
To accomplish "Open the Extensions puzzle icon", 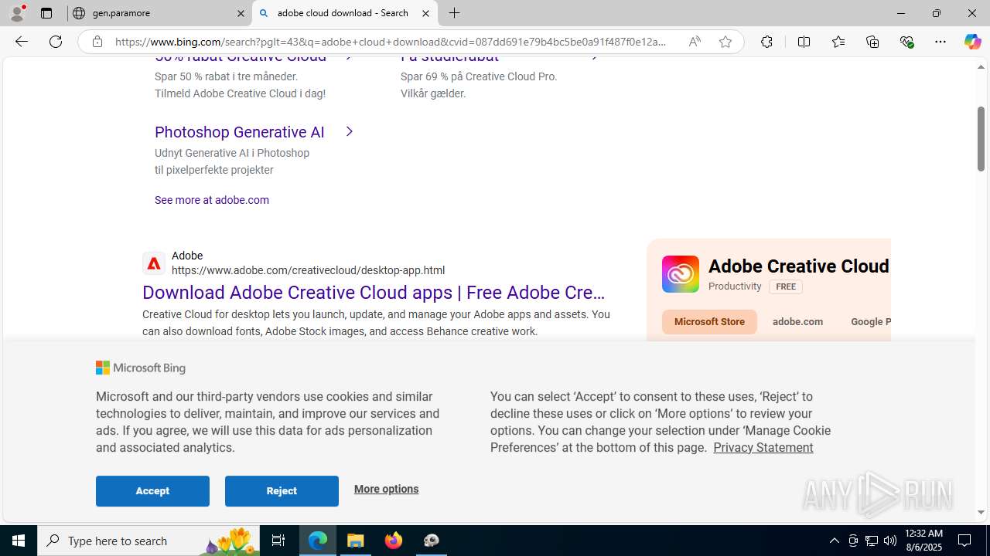I will coord(766,42).
